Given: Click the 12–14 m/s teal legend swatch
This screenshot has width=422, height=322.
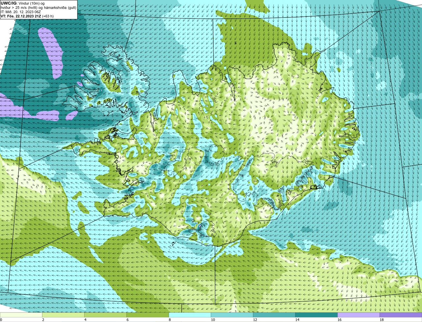Looking at the screenshot, I should pos(274,315).
